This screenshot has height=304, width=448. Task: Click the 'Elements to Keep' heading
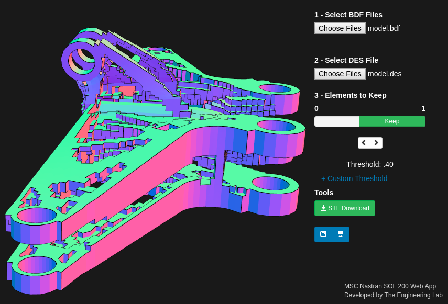tap(351, 95)
